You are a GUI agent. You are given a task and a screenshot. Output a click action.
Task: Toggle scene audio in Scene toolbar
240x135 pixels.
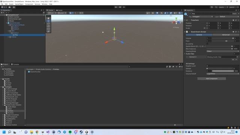[x=162, y=13]
